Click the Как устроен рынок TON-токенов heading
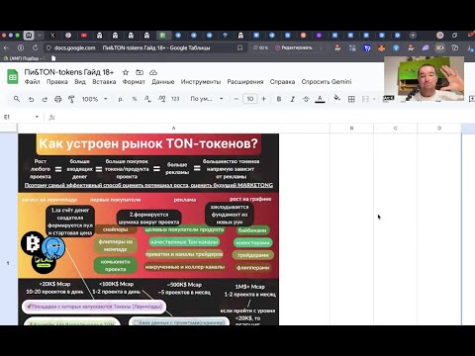The width and height of the screenshot is (475, 356). pos(148,143)
